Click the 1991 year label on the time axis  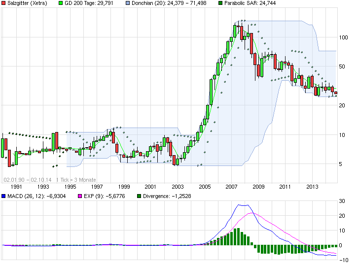click(x=17, y=187)
